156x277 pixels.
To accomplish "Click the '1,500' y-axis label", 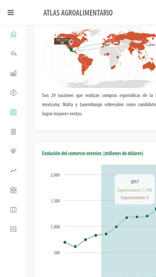I will (55, 201).
